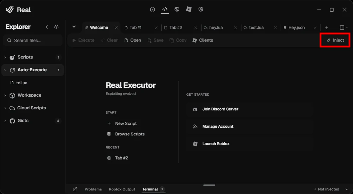
Task: Select Cloud Scripts tree item
Action: point(32,108)
